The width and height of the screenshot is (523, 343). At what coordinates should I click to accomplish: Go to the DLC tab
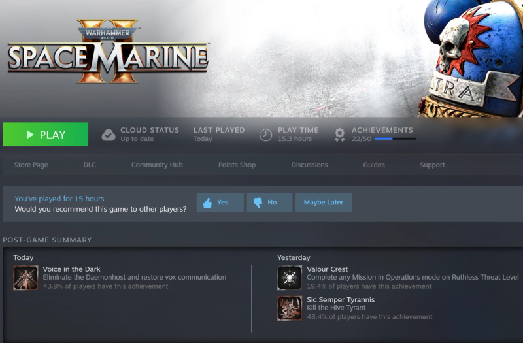pyautogui.click(x=90, y=165)
